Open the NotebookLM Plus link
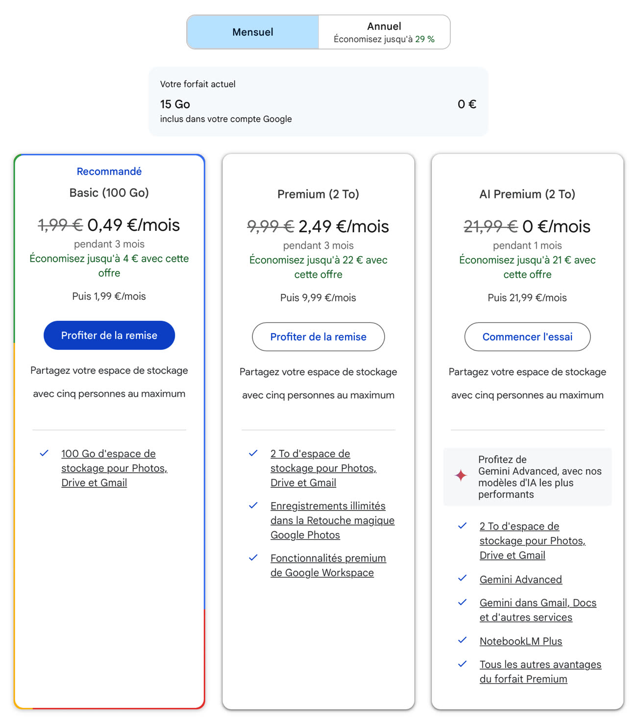637x725 pixels. [x=521, y=641]
